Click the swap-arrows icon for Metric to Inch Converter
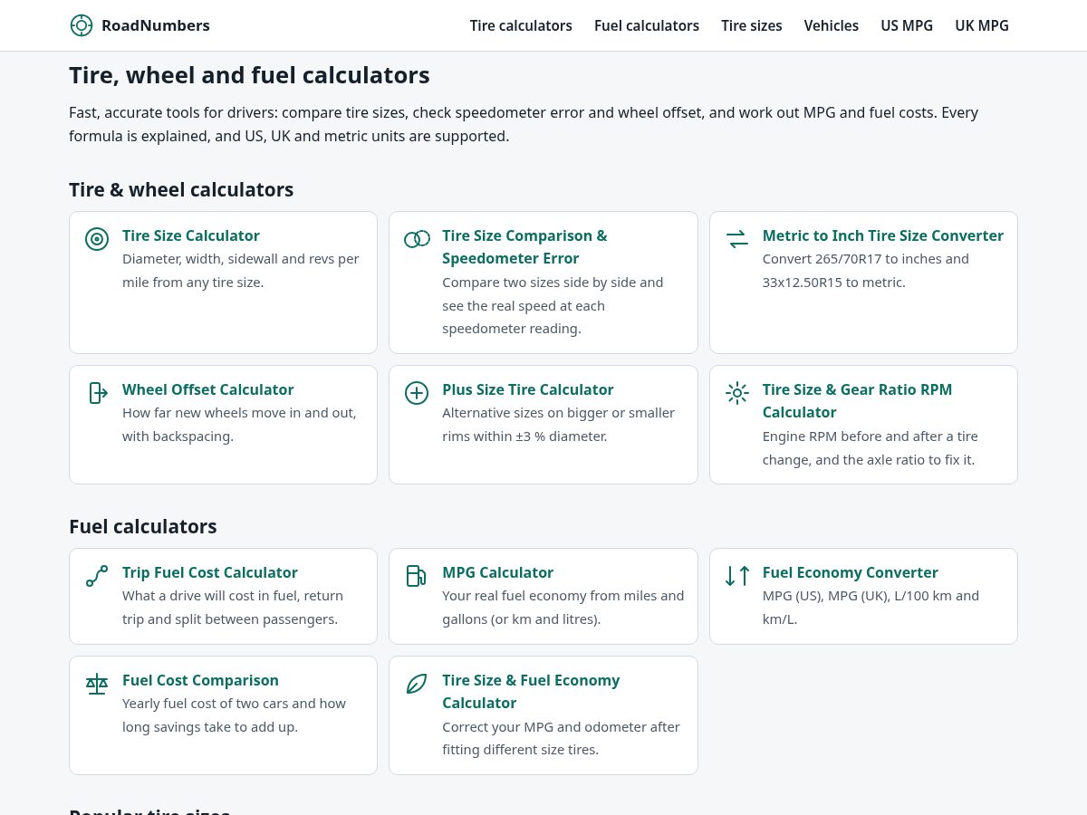 tap(737, 239)
